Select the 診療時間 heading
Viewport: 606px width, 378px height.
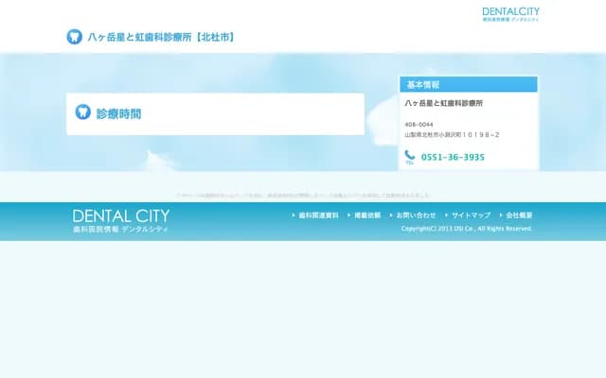tap(118, 113)
